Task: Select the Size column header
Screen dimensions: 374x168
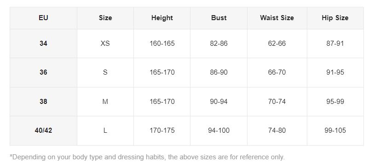Action: tap(105, 18)
